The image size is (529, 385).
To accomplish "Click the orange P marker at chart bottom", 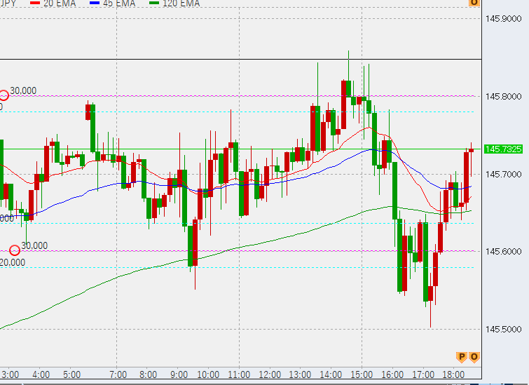I will click(x=462, y=357).
